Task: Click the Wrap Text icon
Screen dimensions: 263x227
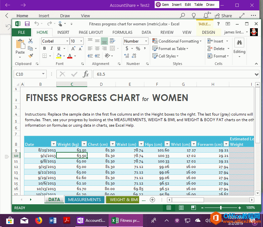Action: click(113, 41)
